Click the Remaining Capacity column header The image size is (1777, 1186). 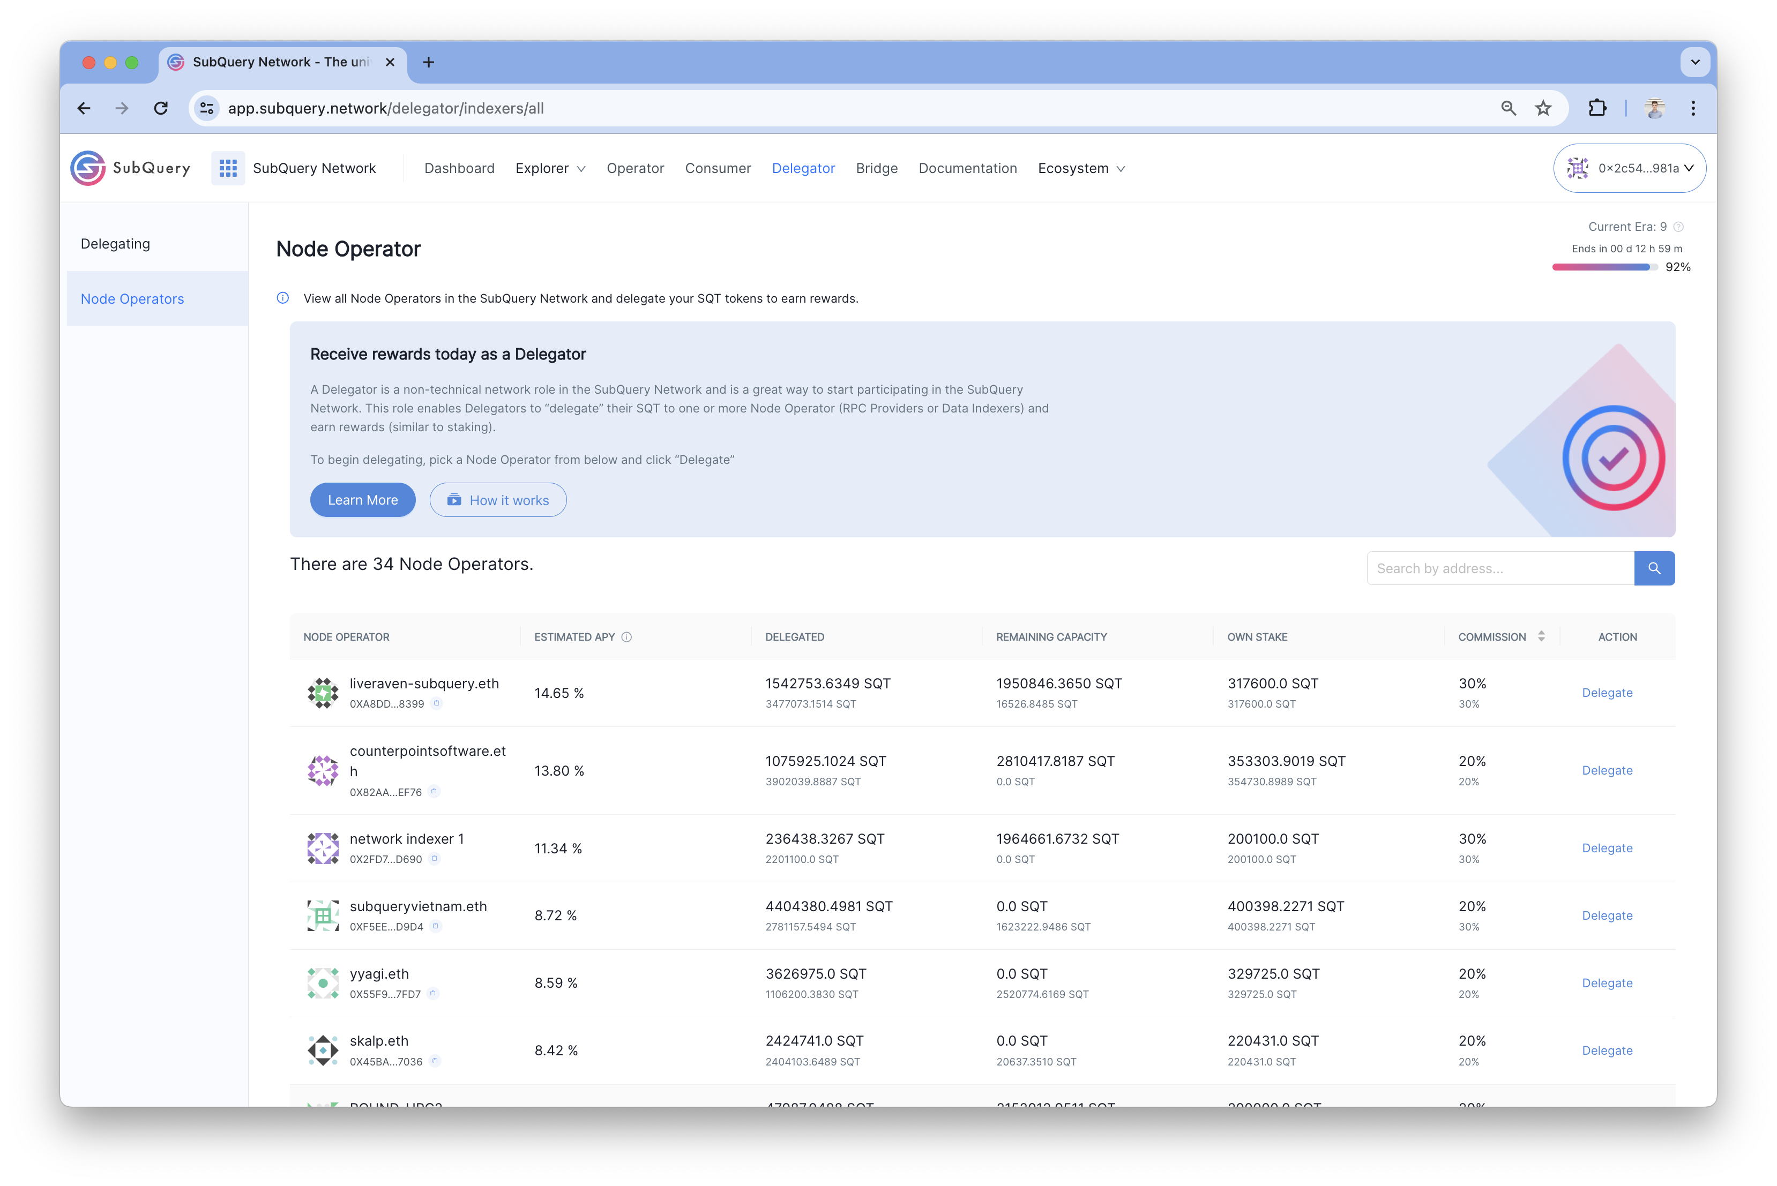(x=1051, y=637)
